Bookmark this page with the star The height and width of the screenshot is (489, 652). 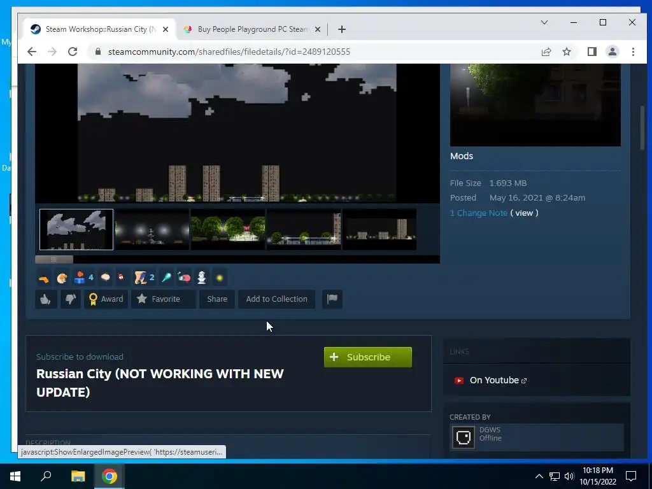point(567,52)
